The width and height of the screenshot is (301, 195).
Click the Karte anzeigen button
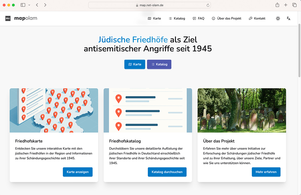pos(78,172)
